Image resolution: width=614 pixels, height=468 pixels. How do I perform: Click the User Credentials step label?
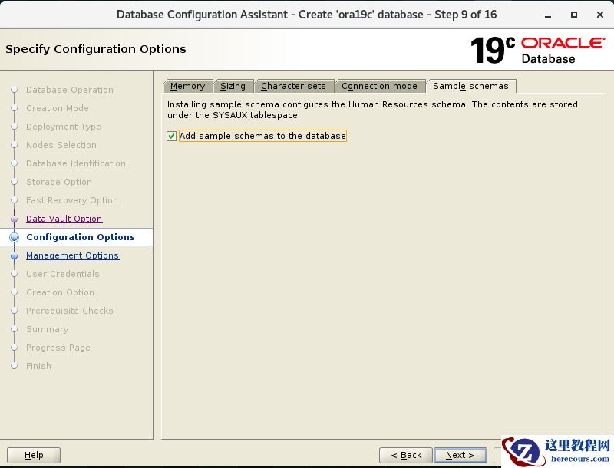tap(63, 274)
